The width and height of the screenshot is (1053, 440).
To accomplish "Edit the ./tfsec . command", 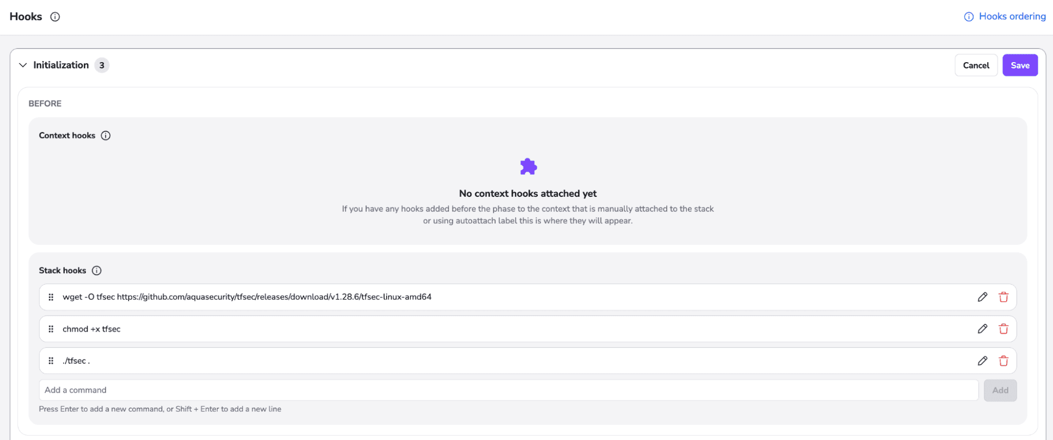I will point(982,361).
